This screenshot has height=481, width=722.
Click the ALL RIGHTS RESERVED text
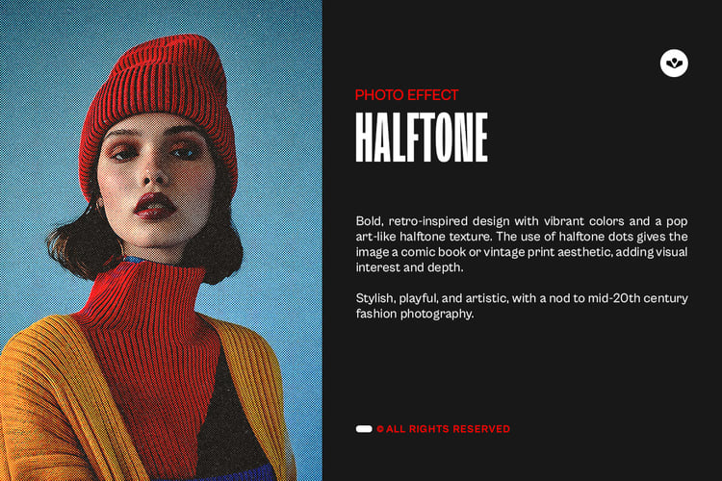[448, 429]
